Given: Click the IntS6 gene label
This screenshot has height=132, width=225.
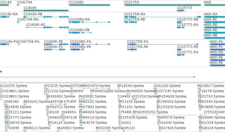Looking at the screenshot, I should point(207,2).
